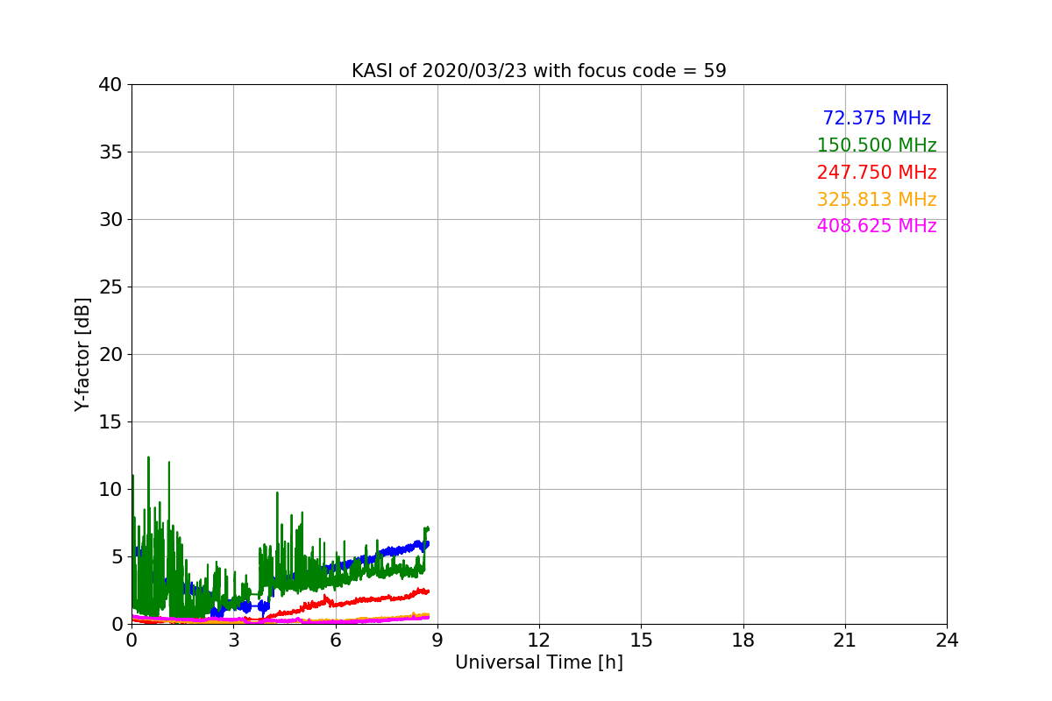Click the end of the red 247.750 MHz curve

tap(427, 591)
